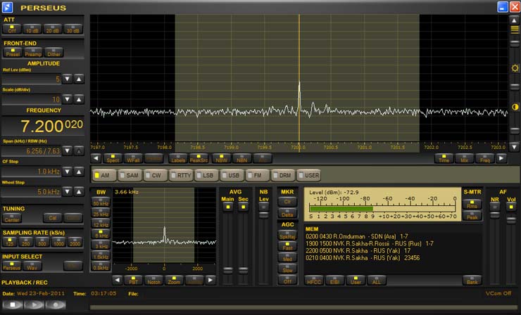Image resolution: width=521 pixels, height=315 pixels.
Task: Decrease the Scale dB/div value
Action: click(x=68, y=99)
